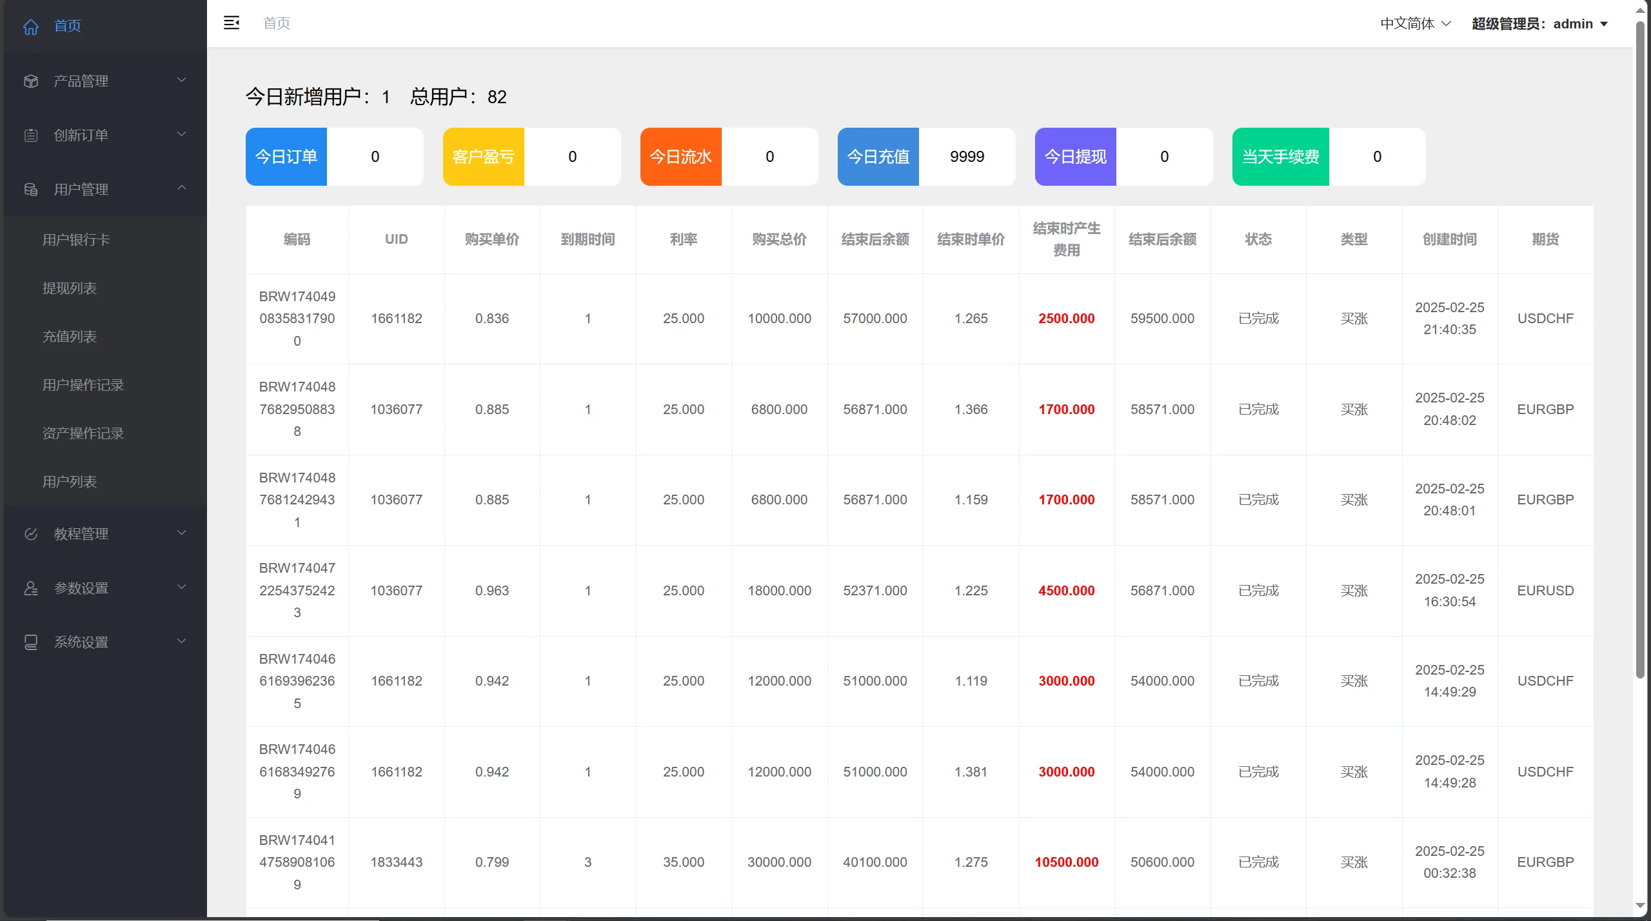Go to 提现列表 withdrawal list page

point(70,288)
